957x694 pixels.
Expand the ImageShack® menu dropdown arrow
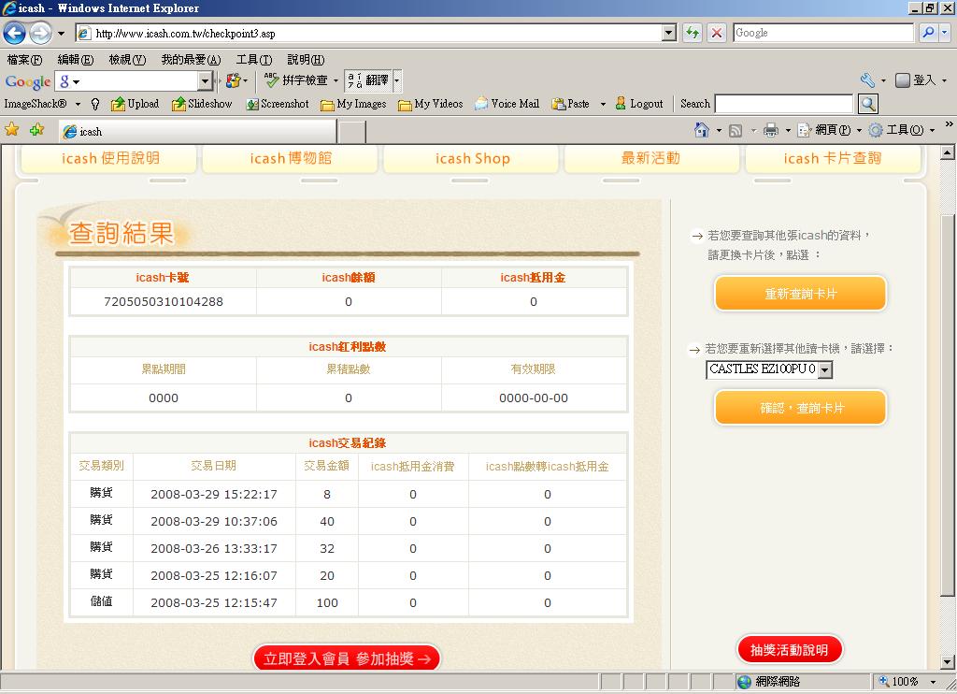point(78,104)
